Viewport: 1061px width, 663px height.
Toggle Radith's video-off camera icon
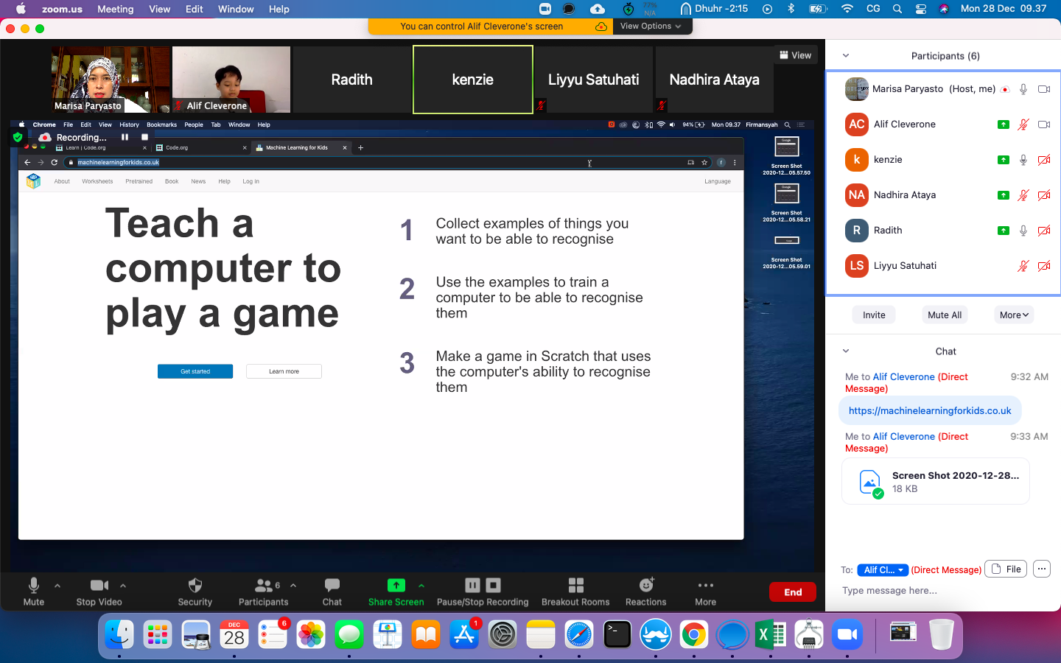pyautogui.click(x=1044, y=231)
